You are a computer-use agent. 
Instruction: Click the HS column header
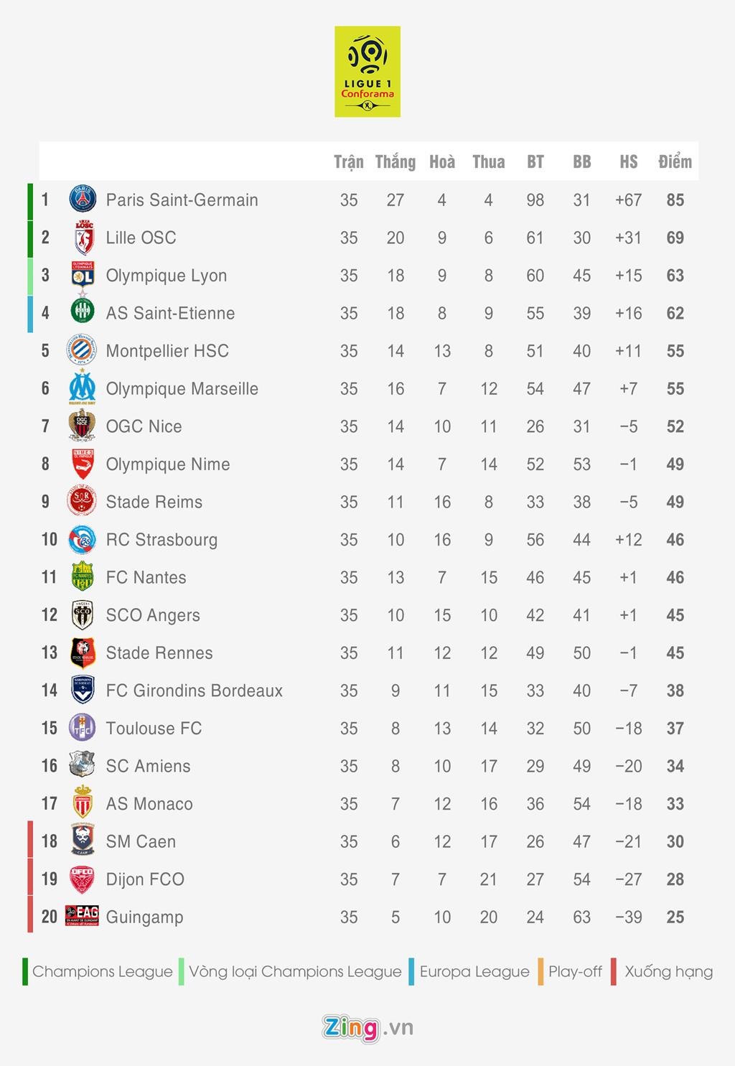coord(628,162)
